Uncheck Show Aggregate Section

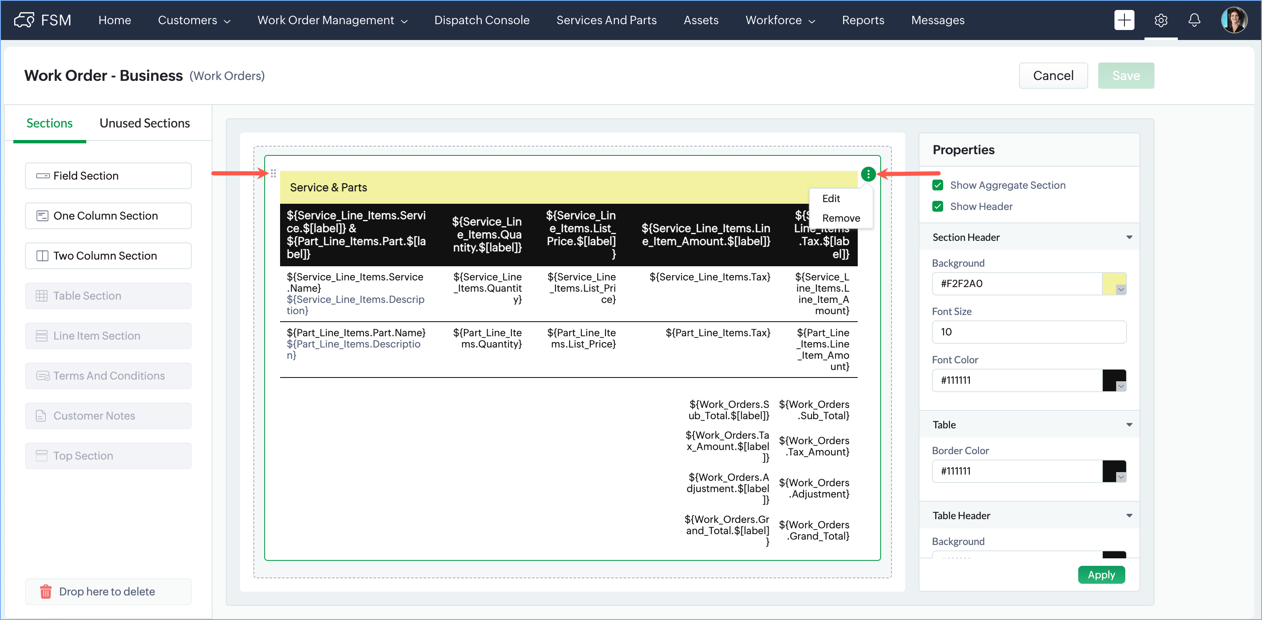(x=938, y=185)
